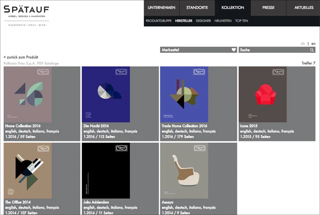
Task: Click the Trade Home Collection 2016 title
Action: click(184, 126)
